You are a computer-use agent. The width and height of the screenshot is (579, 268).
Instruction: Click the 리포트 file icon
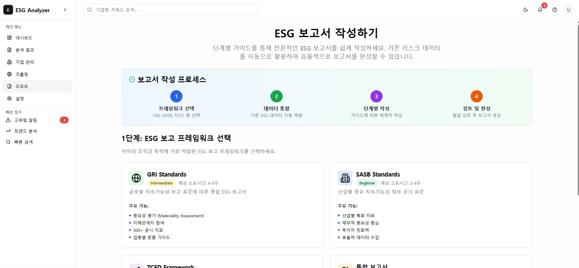[x=9, y=86]
